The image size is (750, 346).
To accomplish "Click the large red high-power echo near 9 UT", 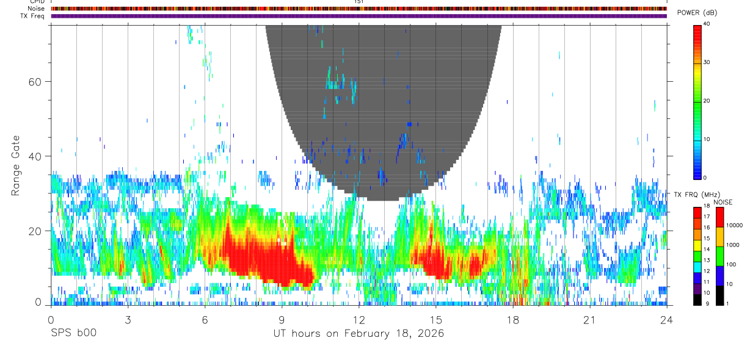I will (269, 256).
